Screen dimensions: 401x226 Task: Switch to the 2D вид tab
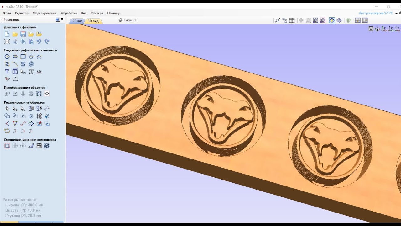click(77, 21)
